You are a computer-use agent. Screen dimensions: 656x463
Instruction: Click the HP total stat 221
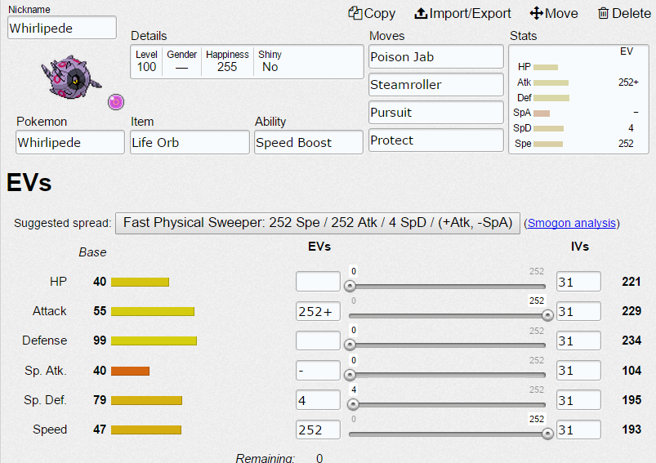(x=631, y=282)
